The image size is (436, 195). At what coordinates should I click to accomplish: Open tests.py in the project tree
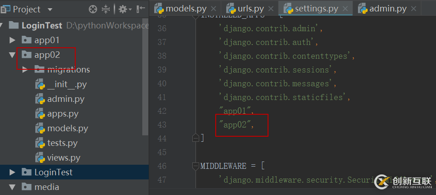[62, 143]
